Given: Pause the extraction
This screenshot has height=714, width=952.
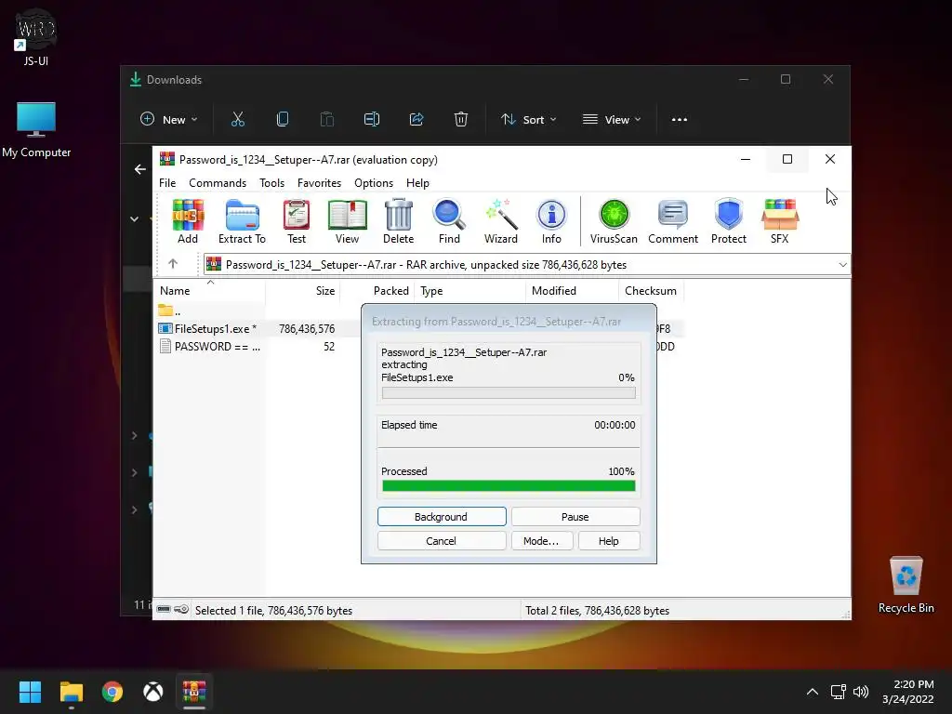Looking at the screenshot, I should pyautogui.click(x=575, y=517).
